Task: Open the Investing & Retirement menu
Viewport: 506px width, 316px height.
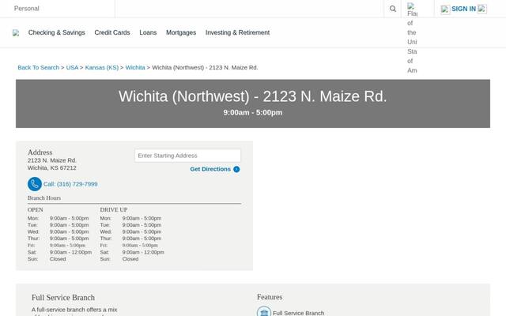Action: (237, 32)
